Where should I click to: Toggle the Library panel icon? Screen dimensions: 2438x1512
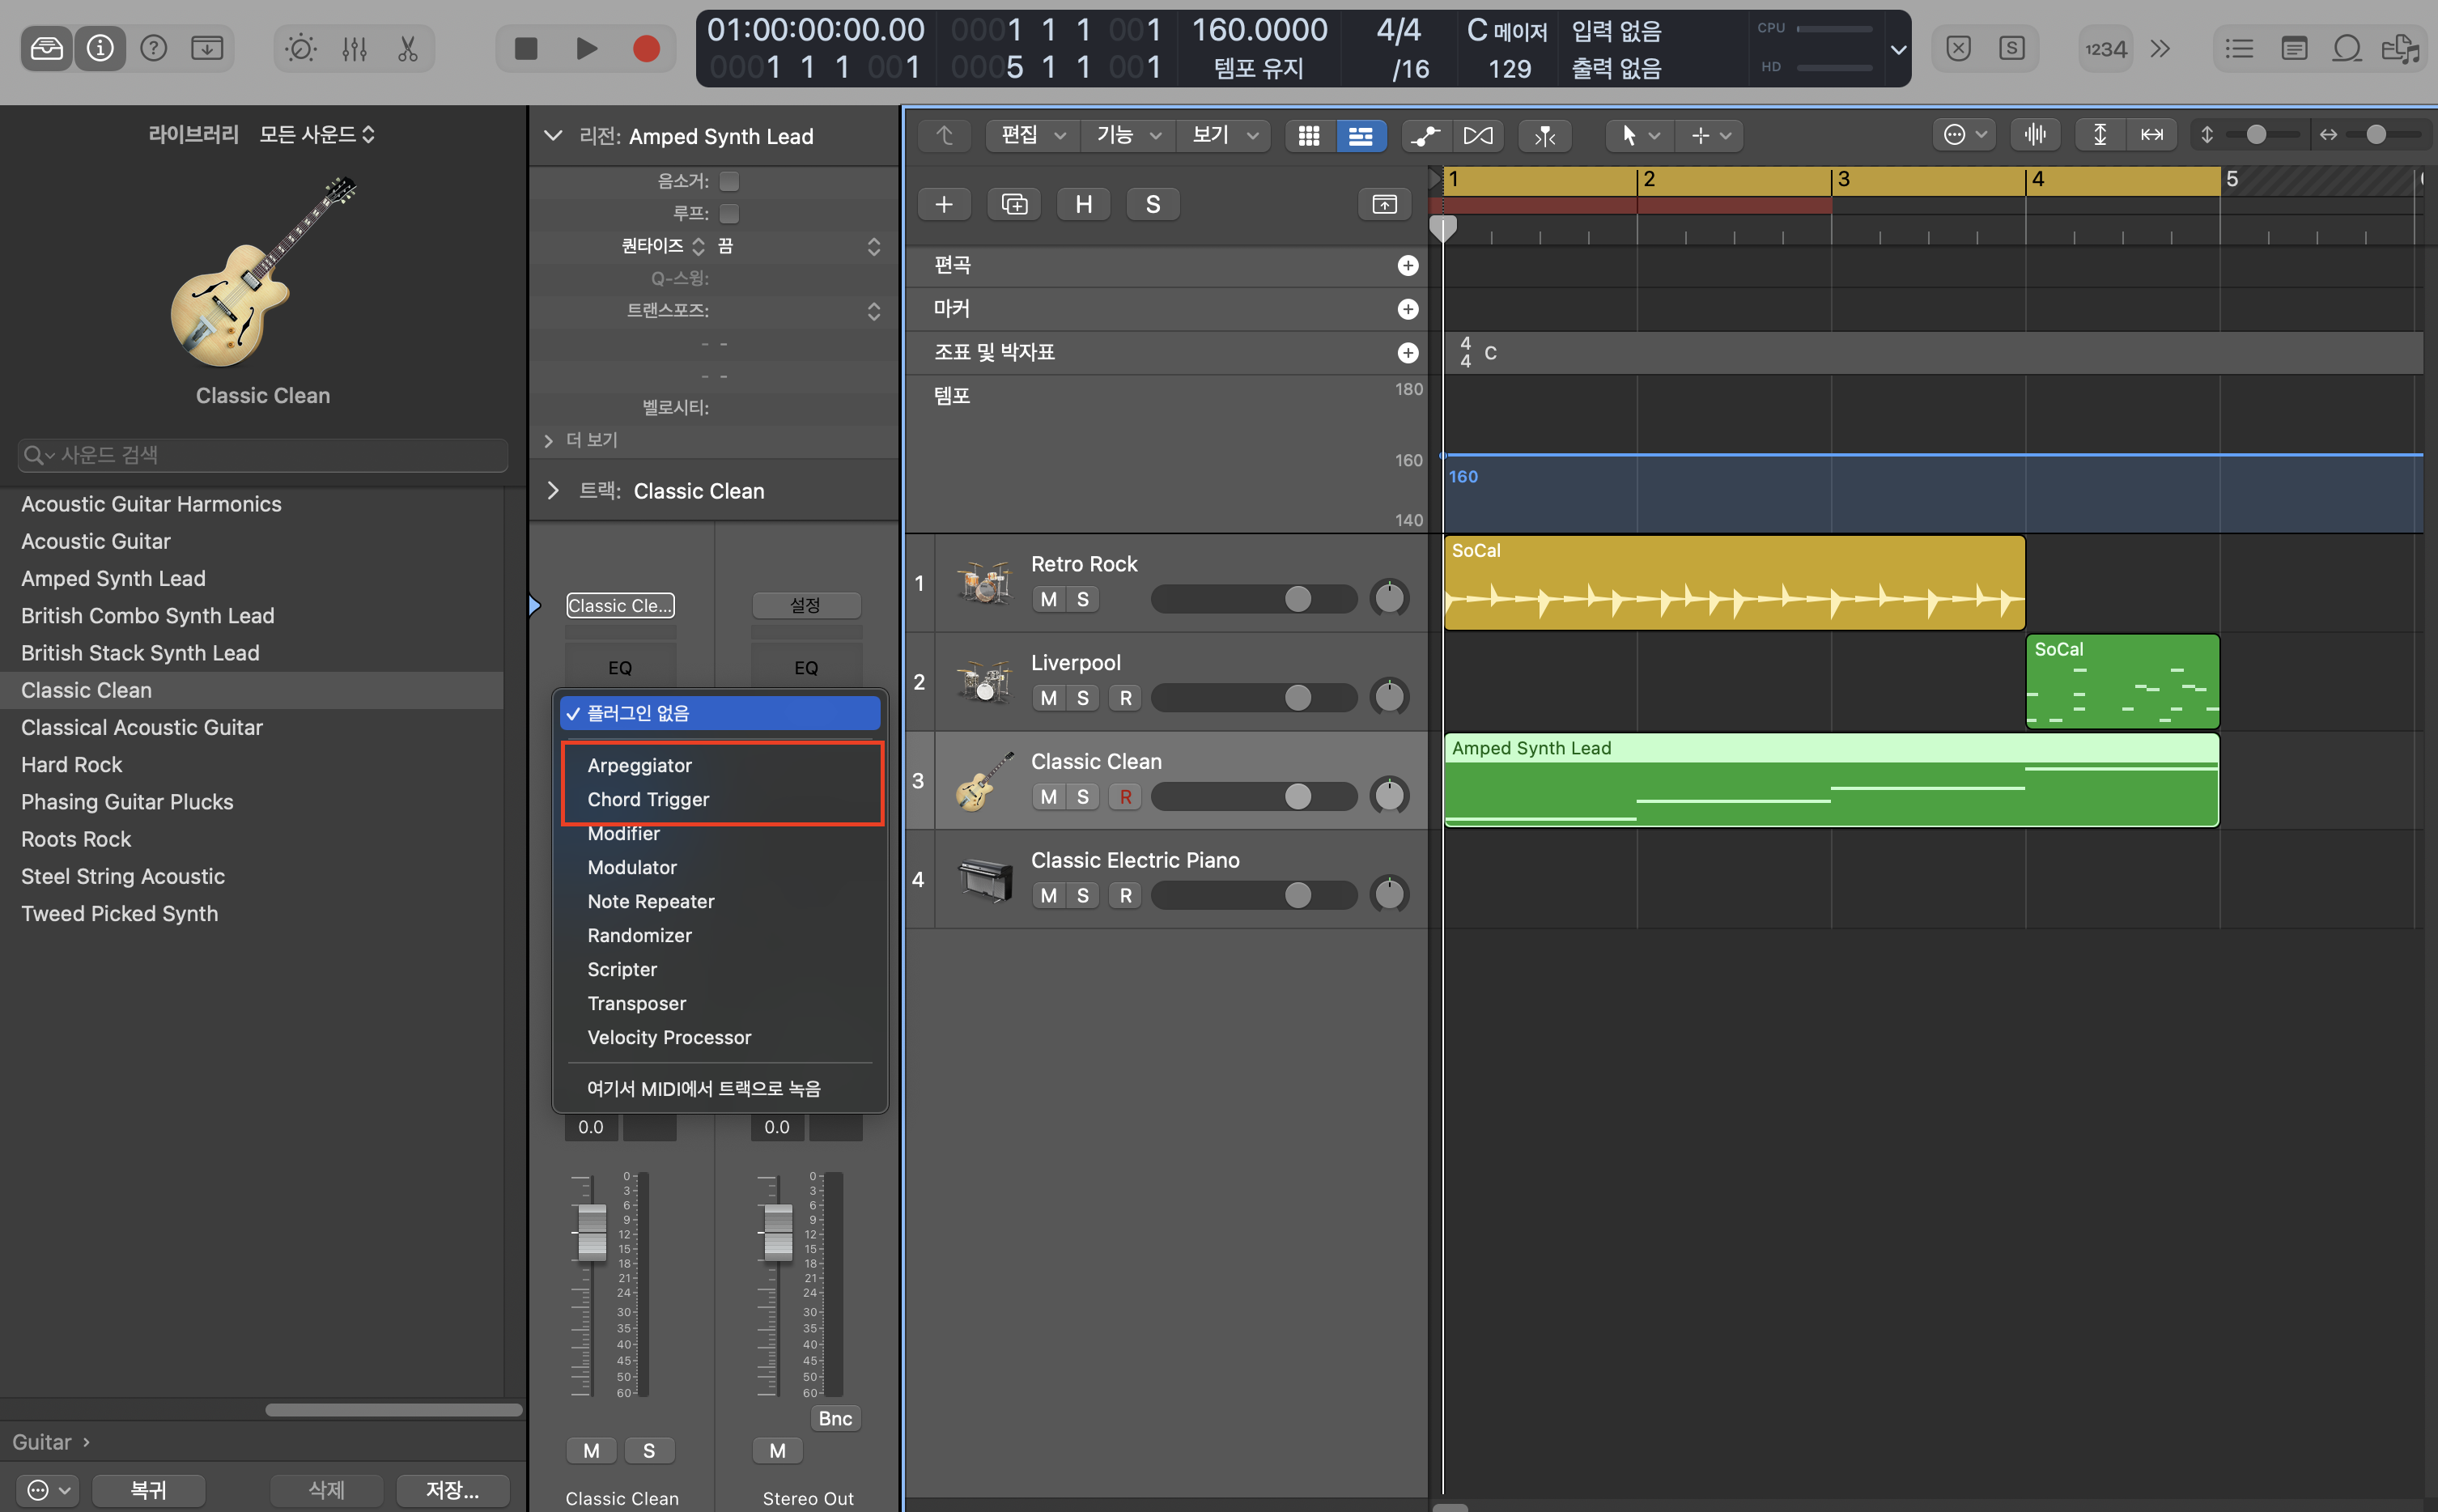coord(46,48)
